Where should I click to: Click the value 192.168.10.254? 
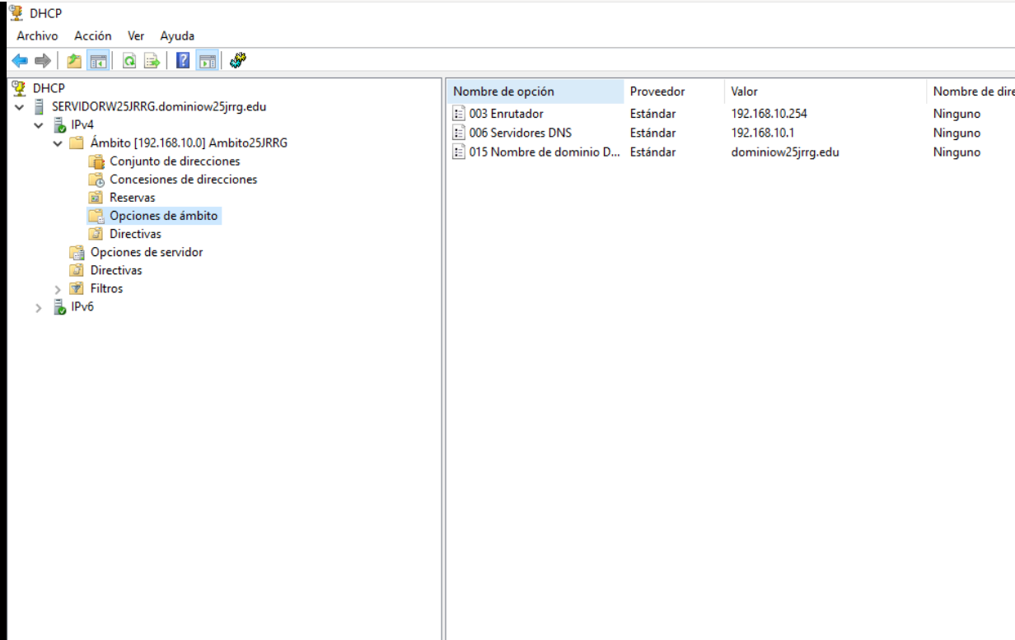tap(769, 114)
